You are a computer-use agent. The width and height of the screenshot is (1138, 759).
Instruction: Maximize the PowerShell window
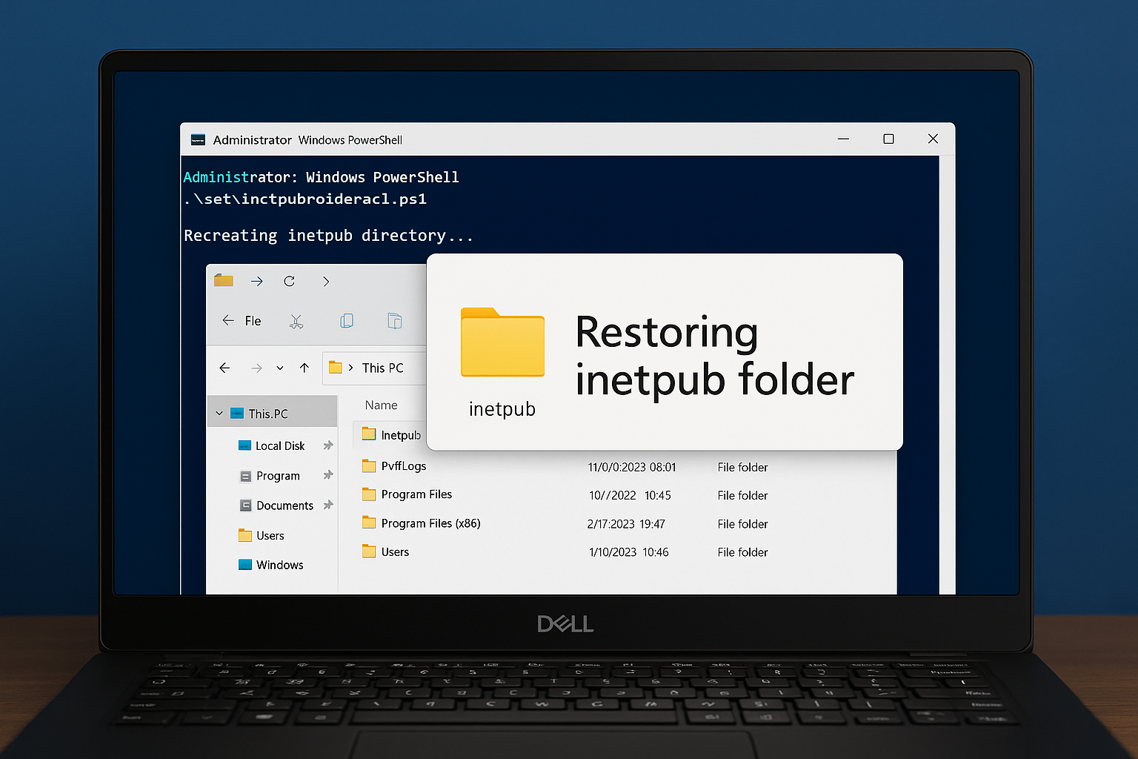888,139
